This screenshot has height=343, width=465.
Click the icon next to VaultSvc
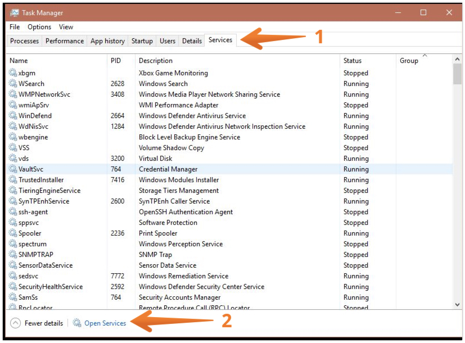click(12, 169)
